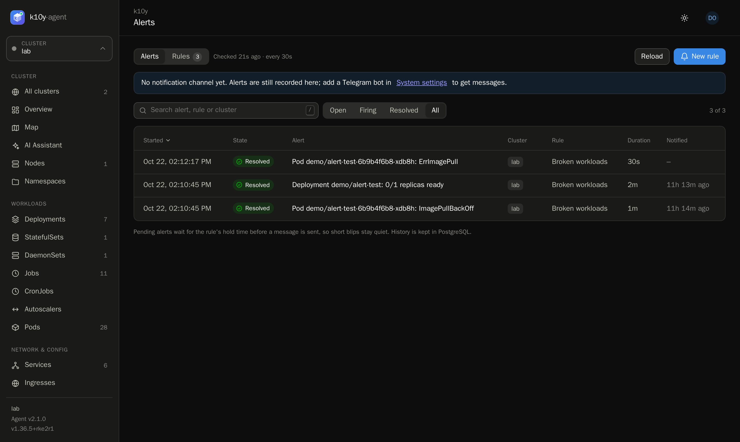The image size is (740, 442).
Task: Click the 30s duration value
Action: coord(633,161)
